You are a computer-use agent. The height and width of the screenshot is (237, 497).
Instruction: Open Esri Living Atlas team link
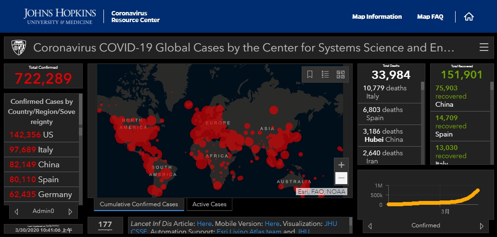point(249,232)
